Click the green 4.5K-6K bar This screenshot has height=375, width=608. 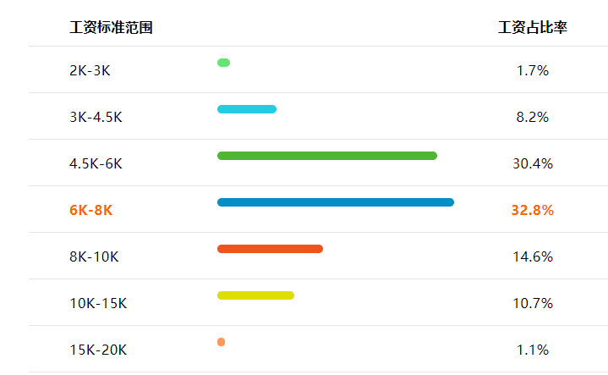[327, 156]
